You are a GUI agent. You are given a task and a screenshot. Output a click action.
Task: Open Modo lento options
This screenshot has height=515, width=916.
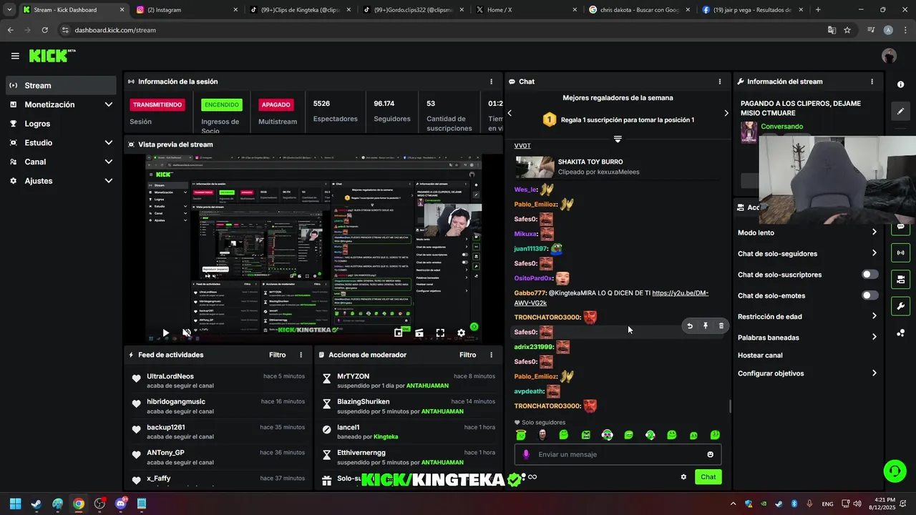[807, 232]
